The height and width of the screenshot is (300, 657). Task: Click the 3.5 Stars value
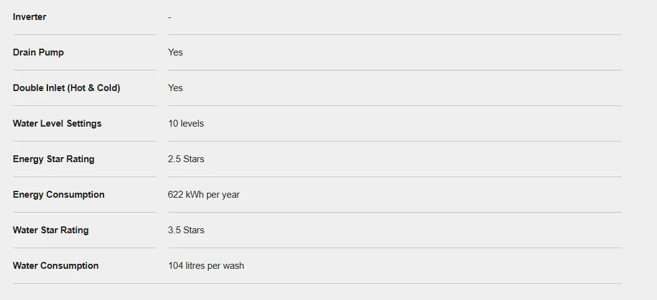(x=186, y=230)
